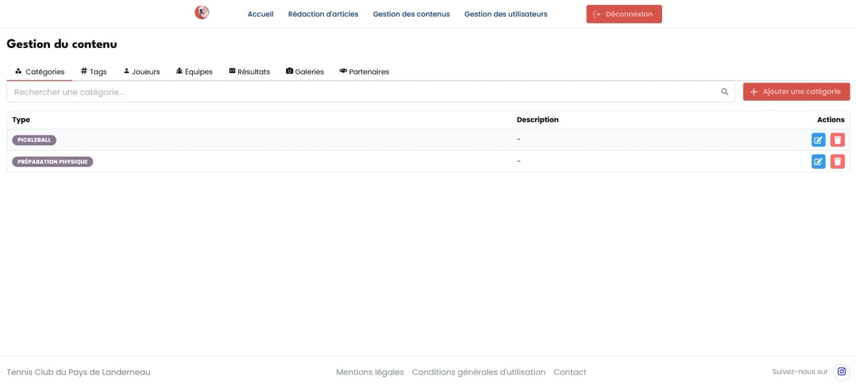Click the search magnifier icon
The height and width of the screenshot is (387, 856).
click(x=724, y=91)
